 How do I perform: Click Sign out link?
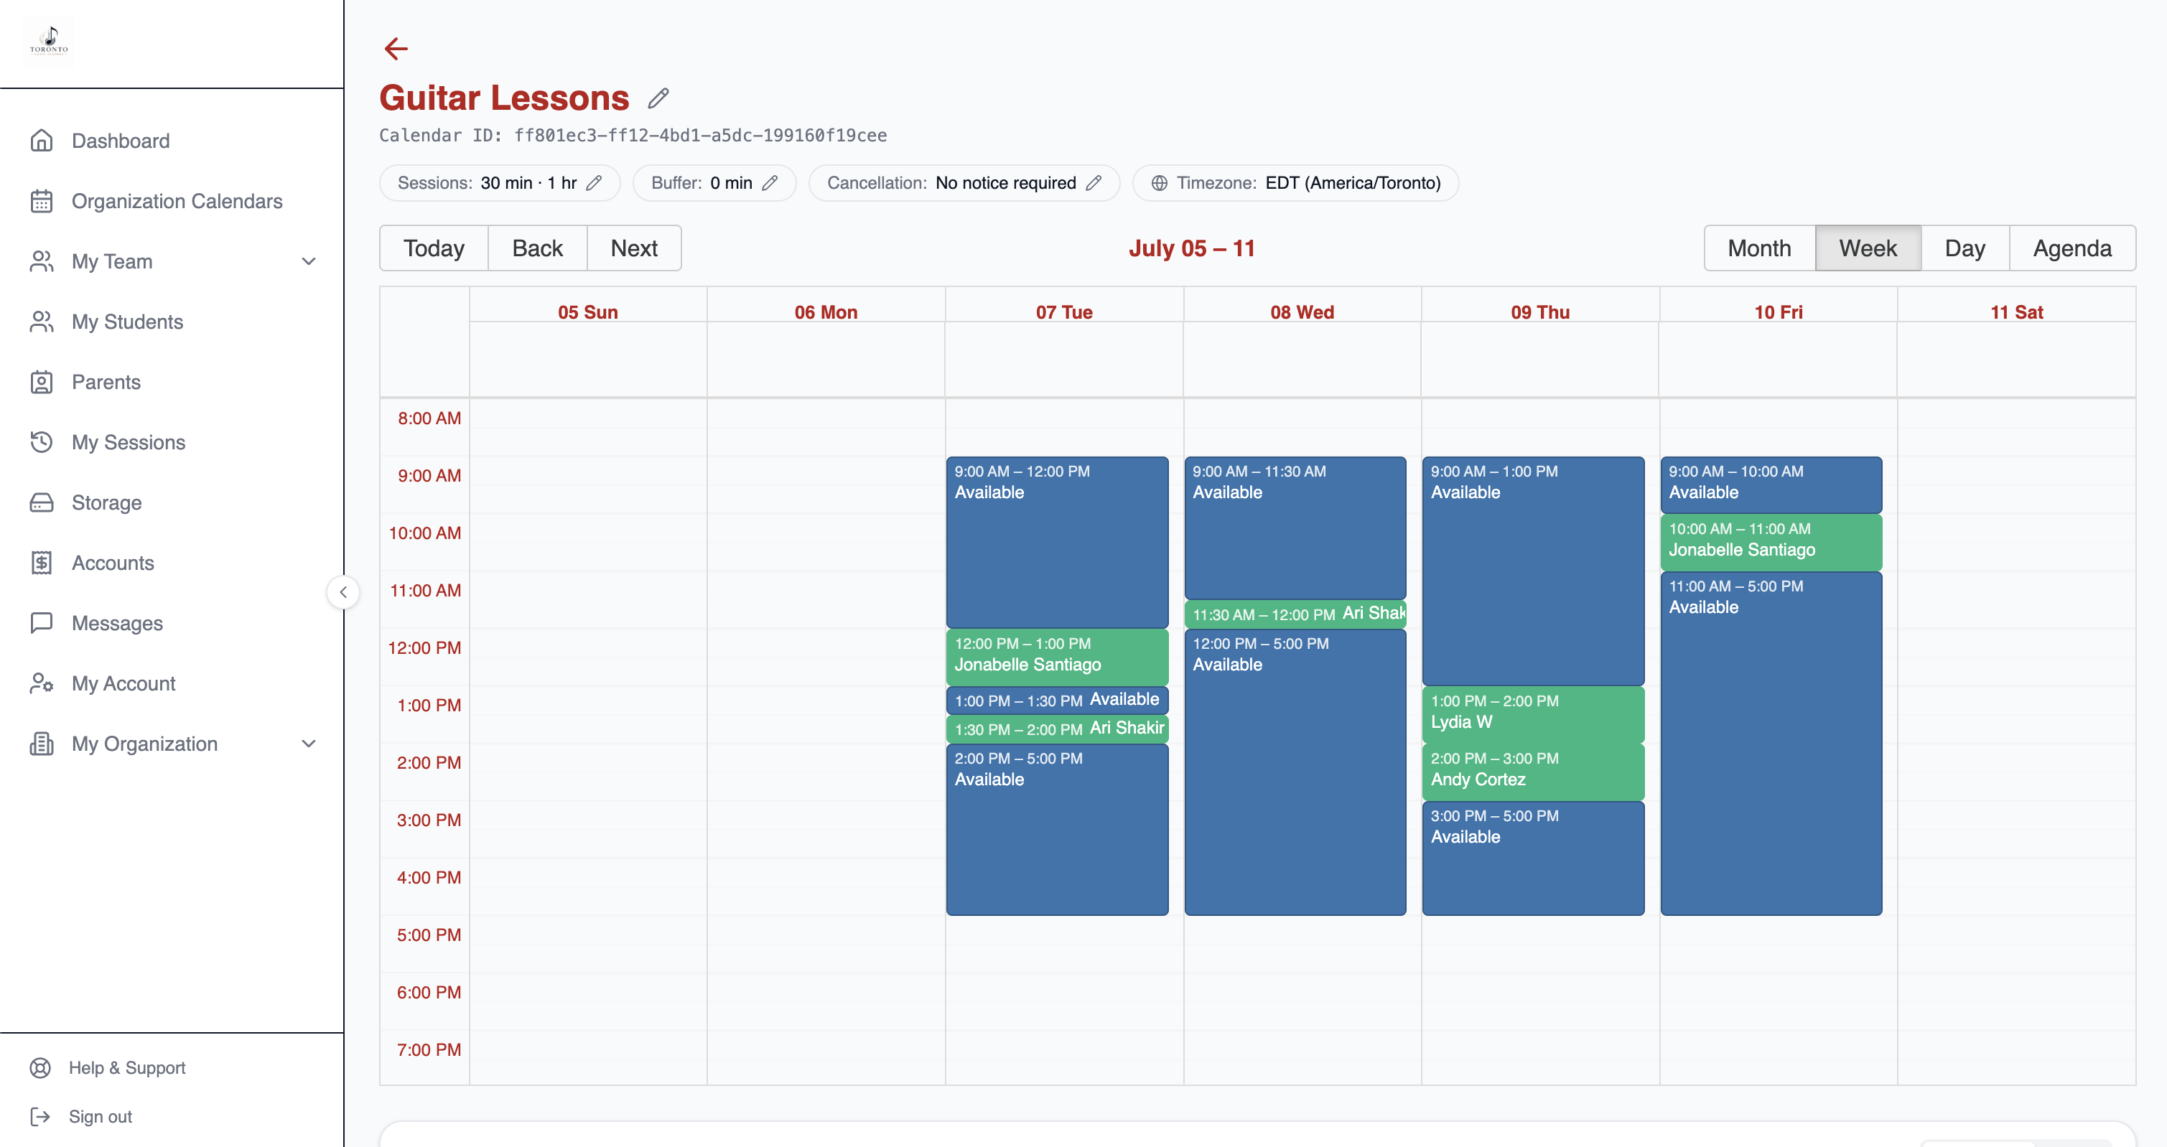tap(100, 1117)
